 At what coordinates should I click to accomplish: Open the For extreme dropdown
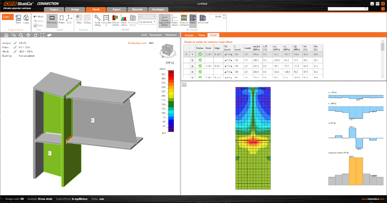point(147,22)
